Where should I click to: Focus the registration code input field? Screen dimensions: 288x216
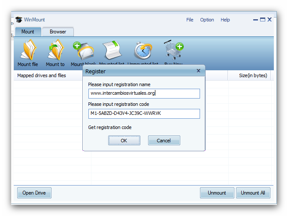[144, 114]
